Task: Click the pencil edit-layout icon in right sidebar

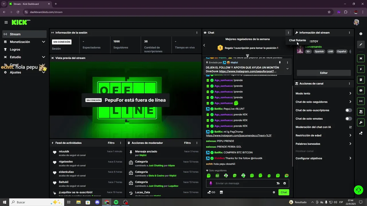Action: click(x=361, y=45)
